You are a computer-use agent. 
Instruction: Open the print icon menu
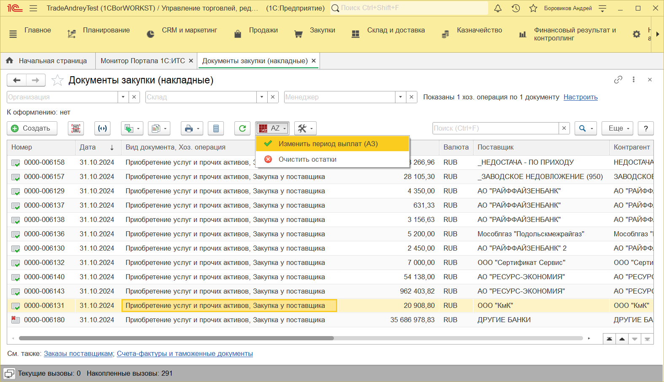tap(192, 128)
